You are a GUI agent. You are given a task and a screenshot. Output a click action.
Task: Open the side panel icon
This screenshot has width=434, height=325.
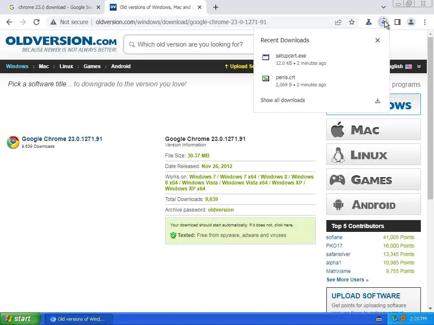398,22
